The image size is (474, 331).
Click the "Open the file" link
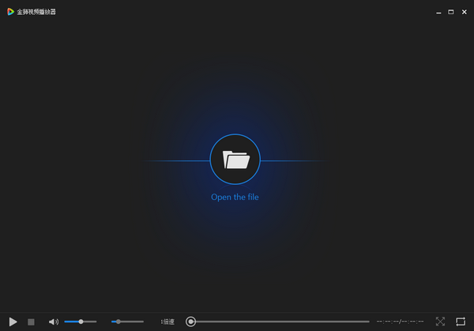pos(235,197)
